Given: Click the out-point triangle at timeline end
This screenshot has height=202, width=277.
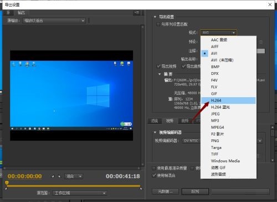Looking at the screenshot, I should point(141,189).
